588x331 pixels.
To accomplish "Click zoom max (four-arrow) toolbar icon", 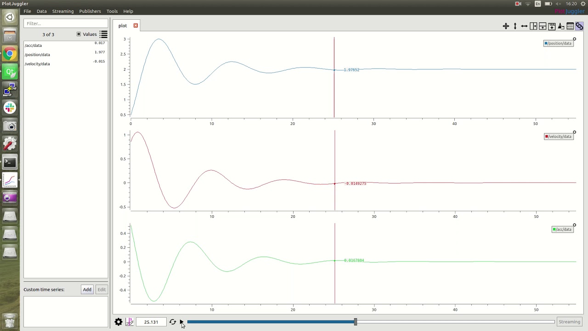I will point(506,26).
